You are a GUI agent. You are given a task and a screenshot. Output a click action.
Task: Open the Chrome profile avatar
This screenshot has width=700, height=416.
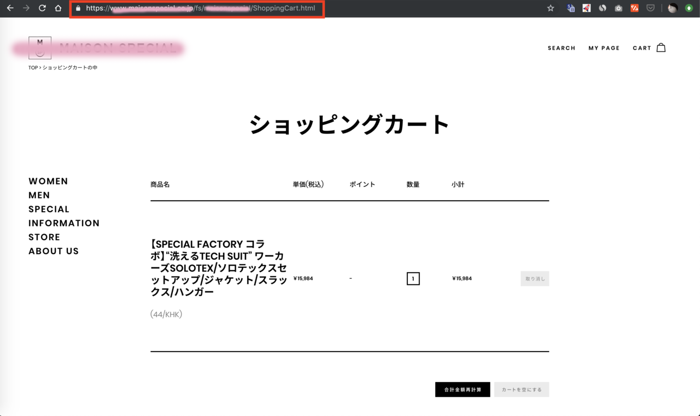tap(673, 8)
